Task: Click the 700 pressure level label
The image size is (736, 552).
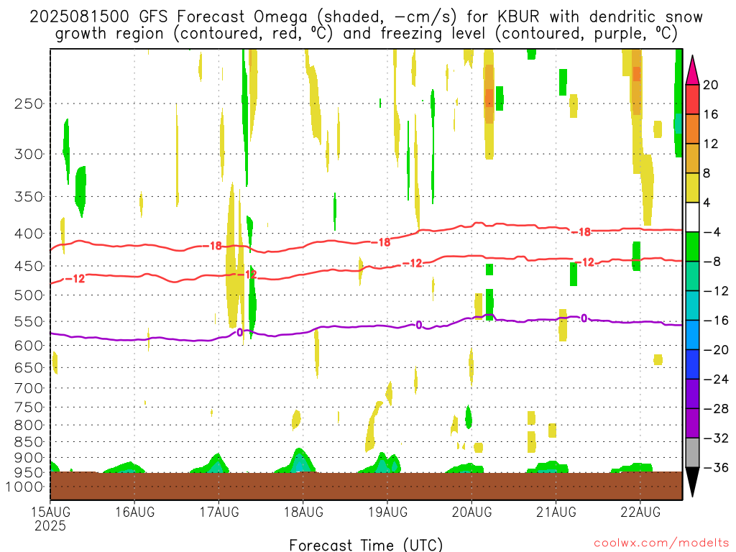Action: 29,388
